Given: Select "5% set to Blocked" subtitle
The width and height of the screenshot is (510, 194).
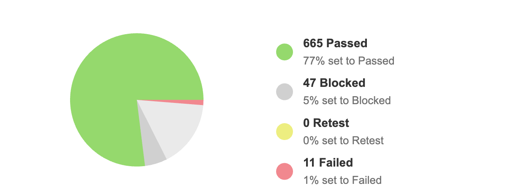Looking at the screenshot, I should pyautogui.click(x=347, y=100).
